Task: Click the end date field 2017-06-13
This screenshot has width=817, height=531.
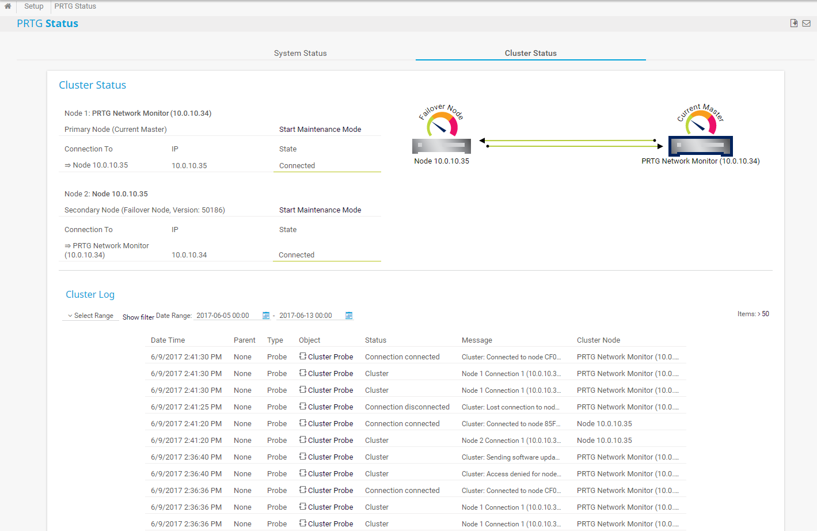Action: 306,316
